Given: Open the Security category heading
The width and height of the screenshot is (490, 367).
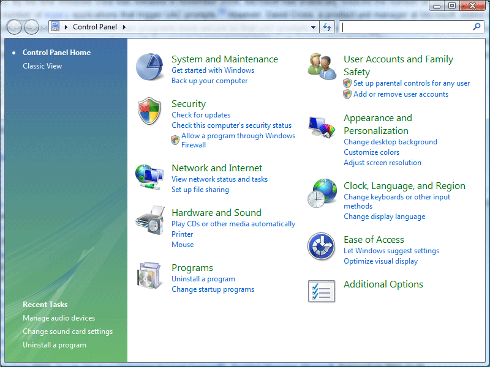Looking at the screenshot, I should (189, 103).
